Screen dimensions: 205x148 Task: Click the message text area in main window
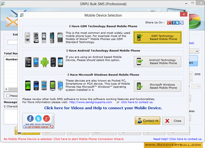pyautogui.click(x=11, y=117)
